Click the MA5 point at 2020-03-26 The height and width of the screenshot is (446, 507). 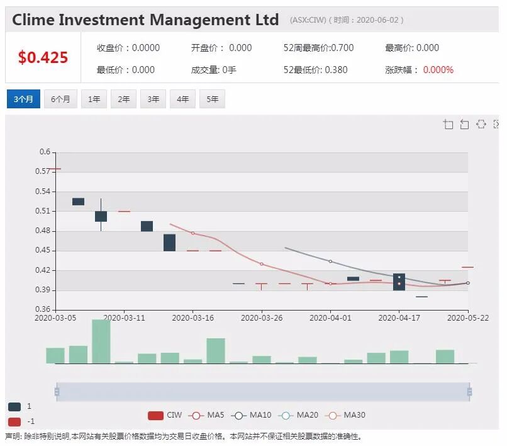pos(262,264)
